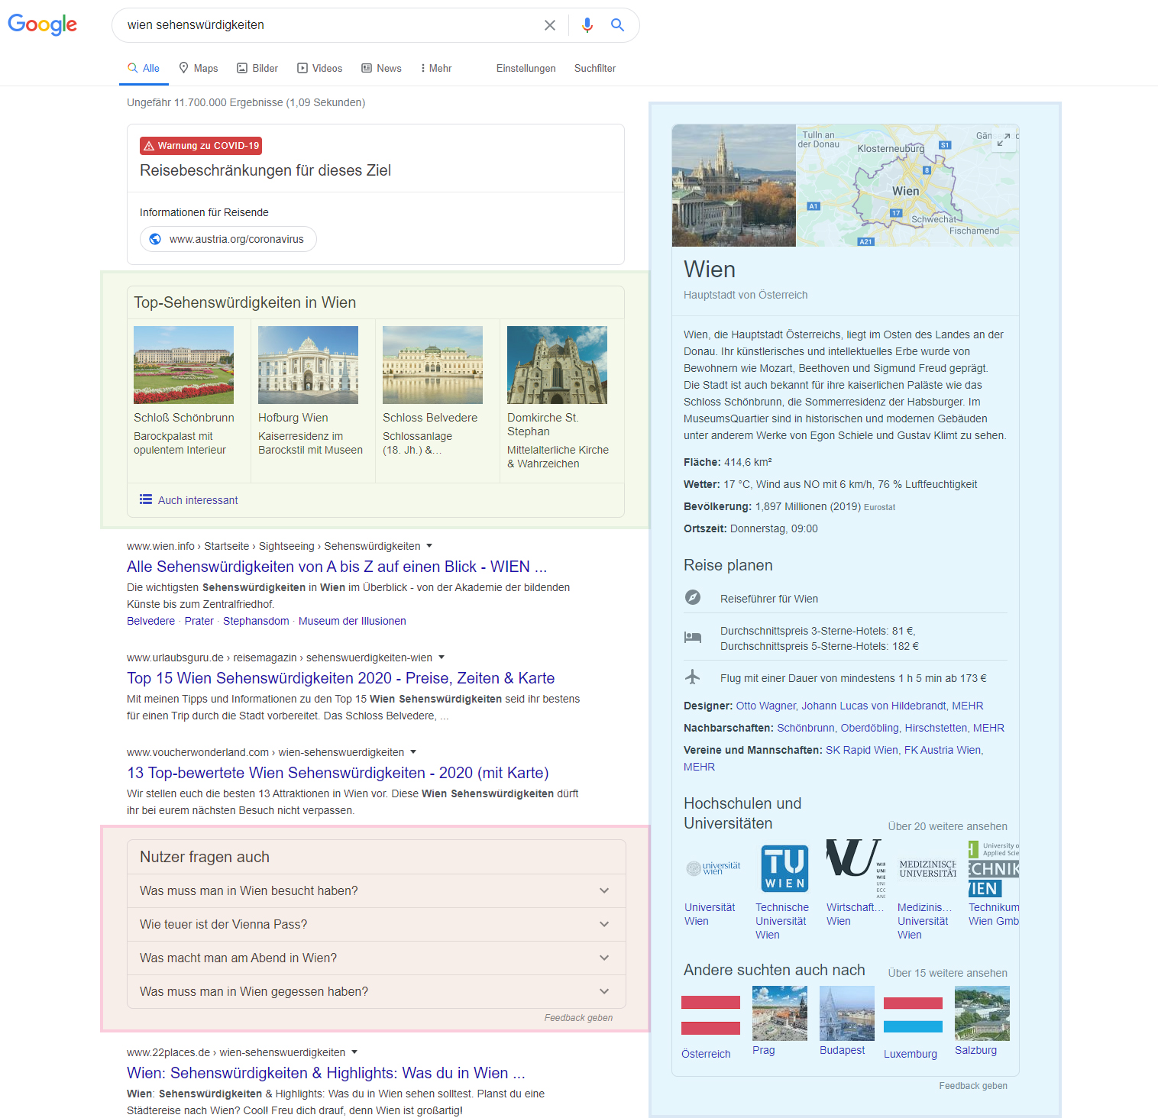Open Schloß Schönbrunn photo
Image resolution: width=1158 pixels, height=1118 pixels.
click(x=183, y=365)
